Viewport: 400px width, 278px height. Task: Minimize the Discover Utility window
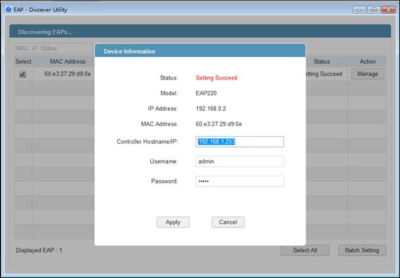point(360,9)
